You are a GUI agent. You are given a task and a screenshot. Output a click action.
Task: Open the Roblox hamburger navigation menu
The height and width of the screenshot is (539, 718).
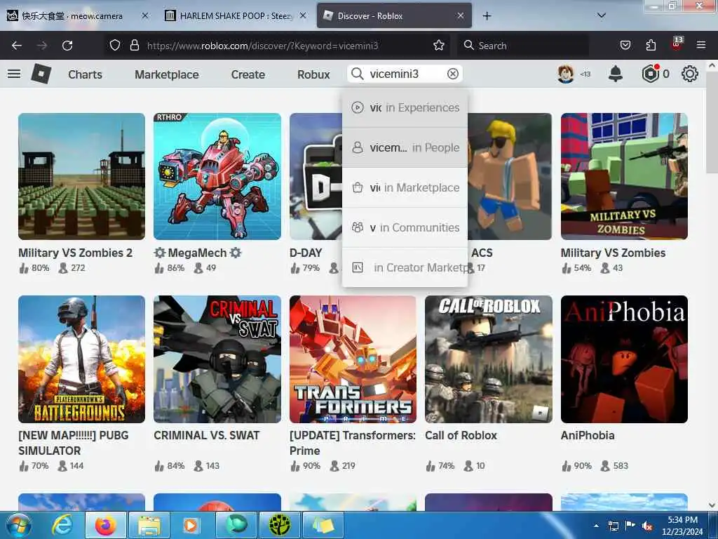pyautogui.click(x=14, y=74)
